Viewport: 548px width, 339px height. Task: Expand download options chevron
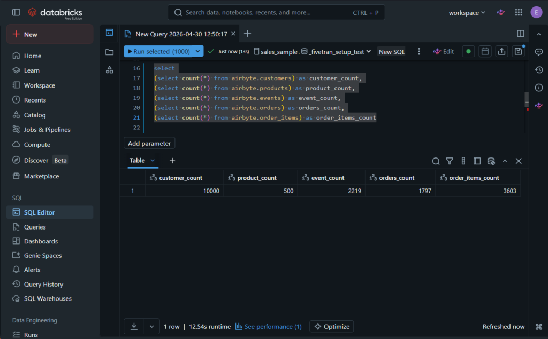point(151,326)
